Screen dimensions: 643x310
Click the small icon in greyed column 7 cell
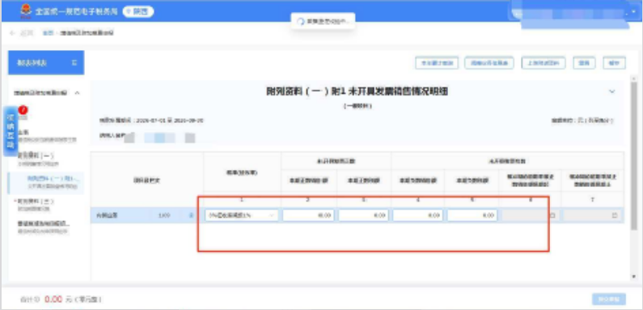(615, 215)
